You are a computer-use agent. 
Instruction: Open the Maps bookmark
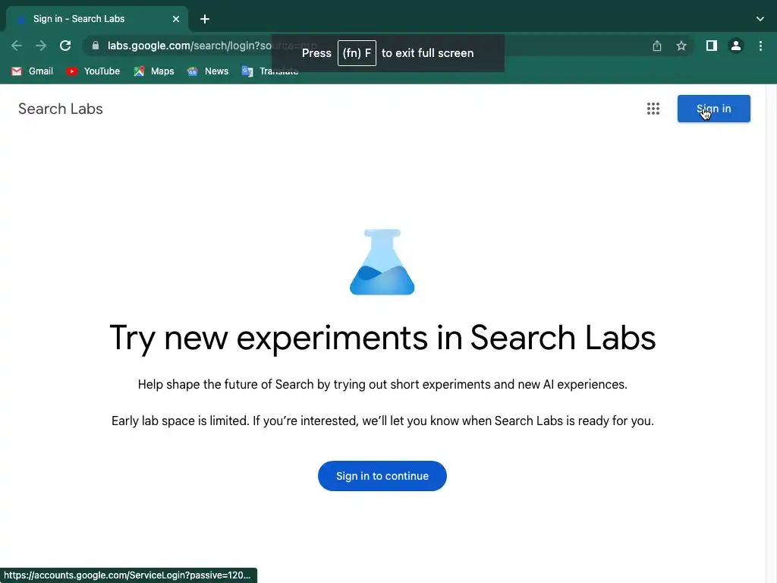pos(154,71)
